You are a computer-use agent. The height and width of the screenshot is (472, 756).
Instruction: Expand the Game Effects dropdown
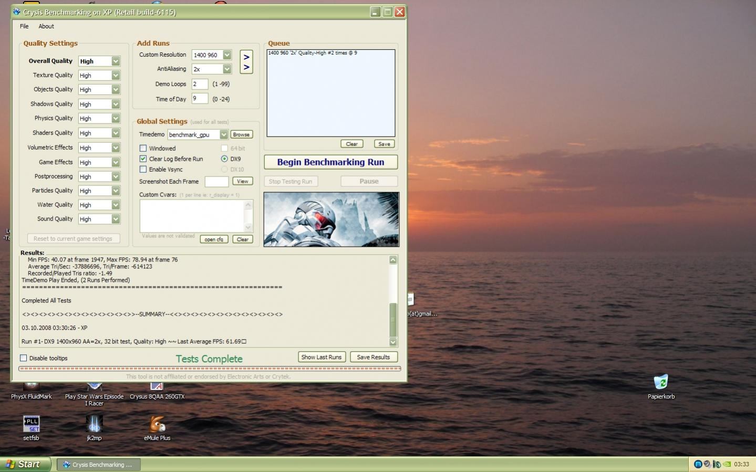pos(116,163)
